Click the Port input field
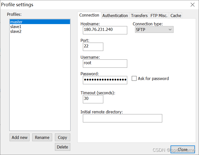The height and width of the screenshot is (155, 199). point(93,47)
